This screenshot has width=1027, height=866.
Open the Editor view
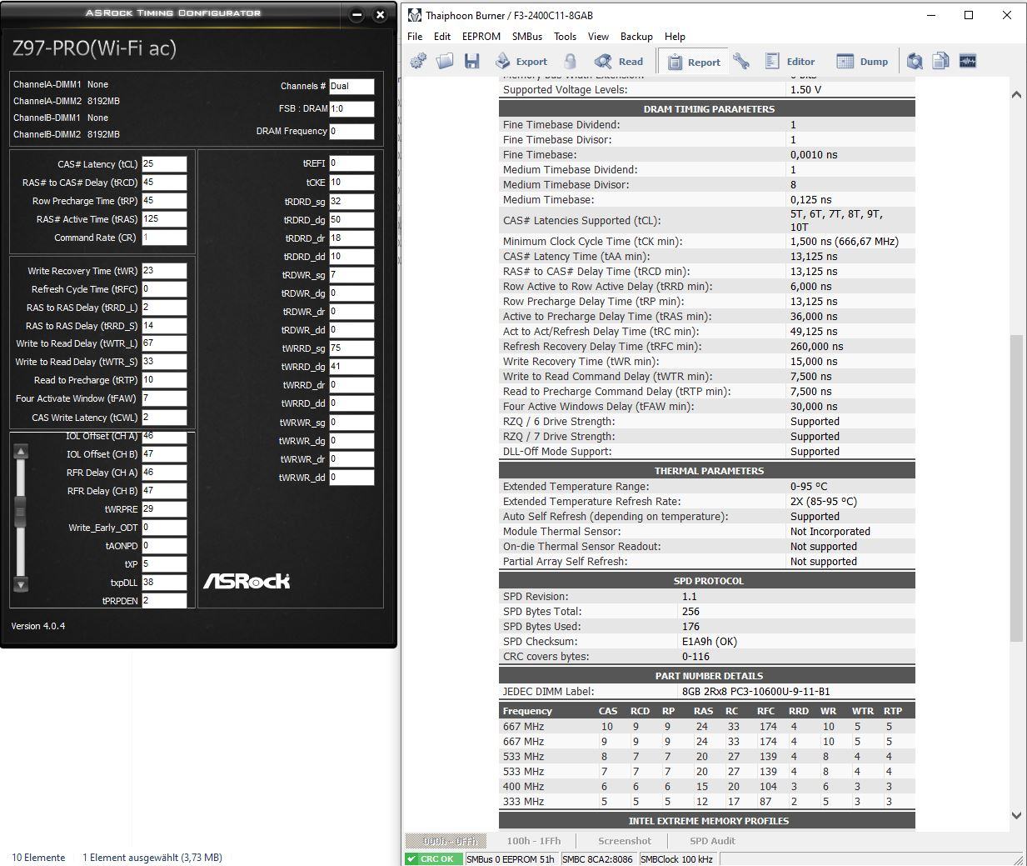[x=790, y=61]
